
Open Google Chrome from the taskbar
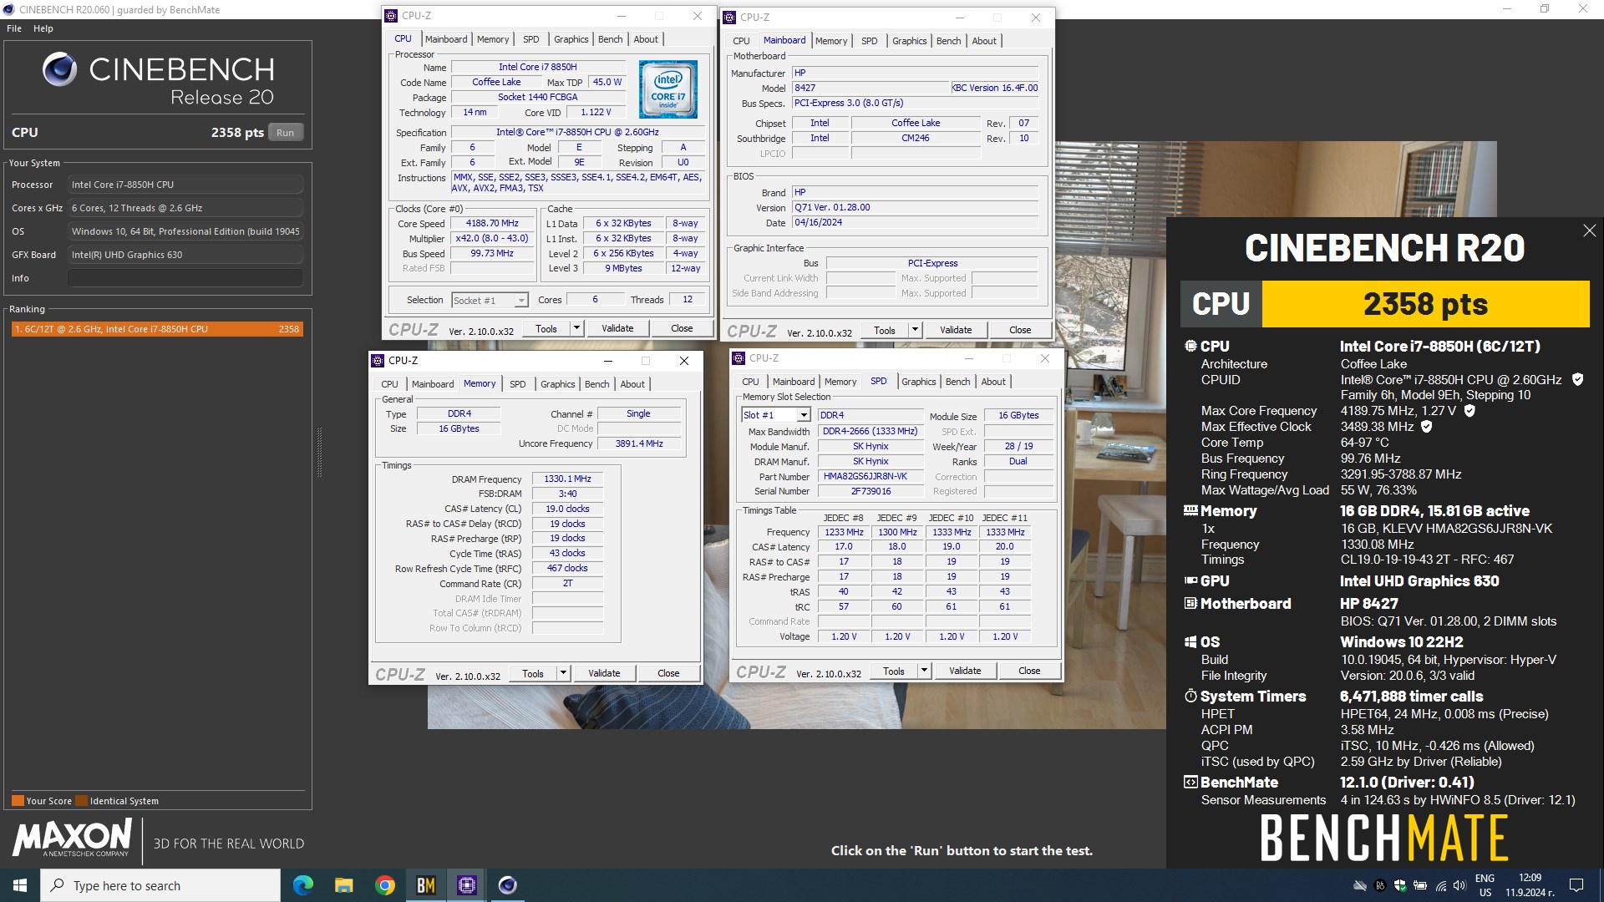(x=384, y=885)
